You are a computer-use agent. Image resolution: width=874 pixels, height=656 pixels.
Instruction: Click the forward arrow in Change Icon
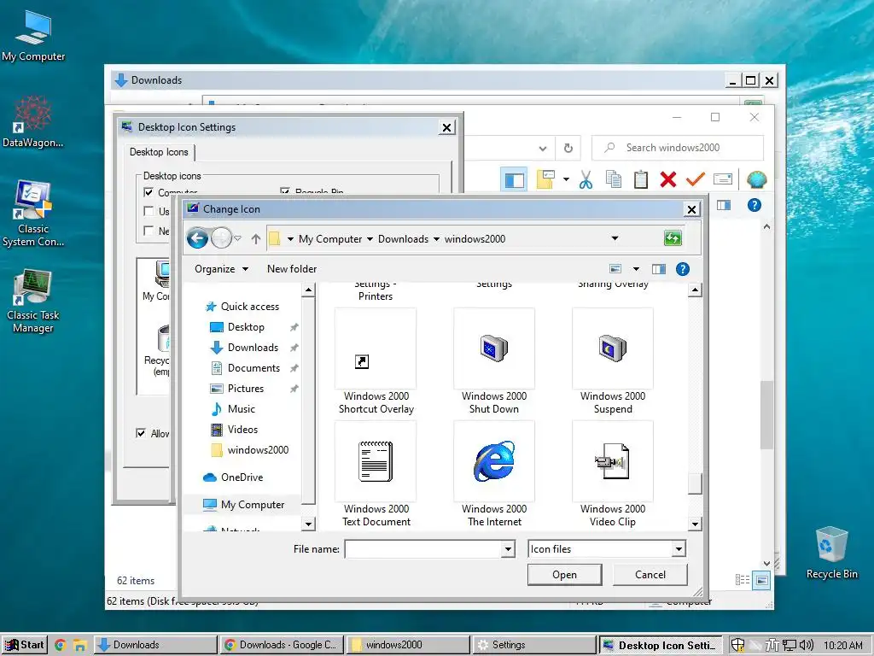tap(221, 239)
